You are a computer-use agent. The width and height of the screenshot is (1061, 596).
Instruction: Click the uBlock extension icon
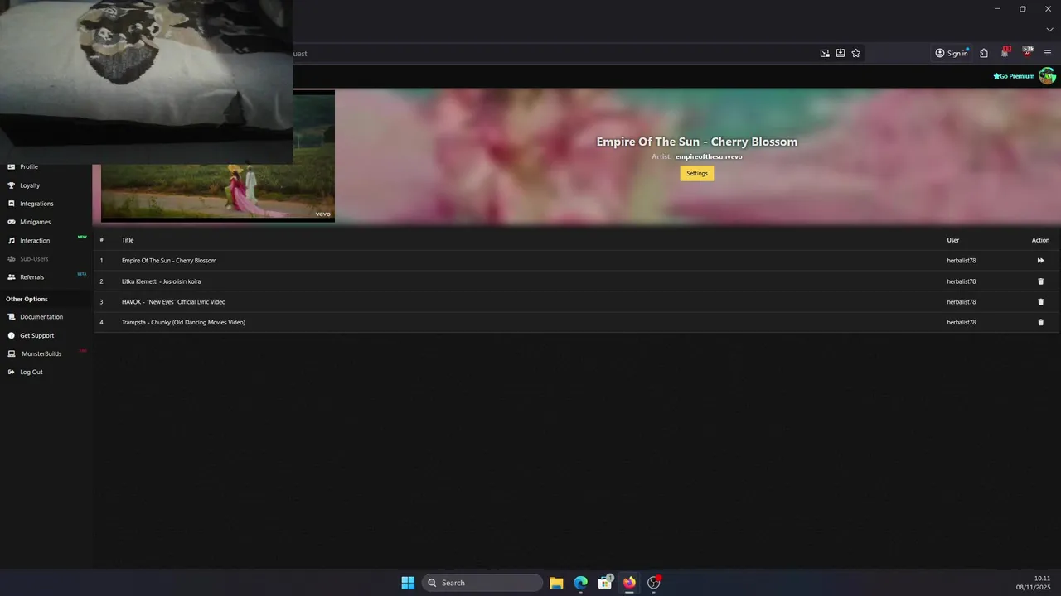[x=1028, y=52]
